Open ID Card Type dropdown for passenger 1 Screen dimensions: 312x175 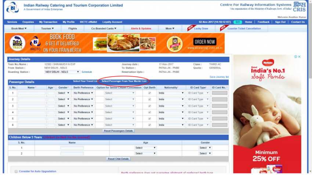coord(198,93)
